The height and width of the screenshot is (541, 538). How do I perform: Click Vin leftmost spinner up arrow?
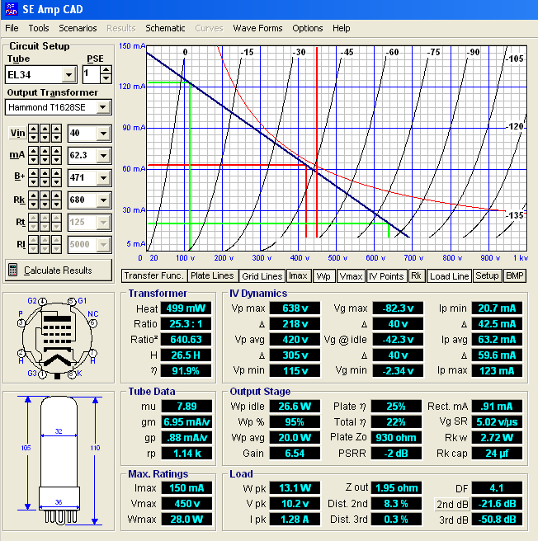[x=33, y=129]
